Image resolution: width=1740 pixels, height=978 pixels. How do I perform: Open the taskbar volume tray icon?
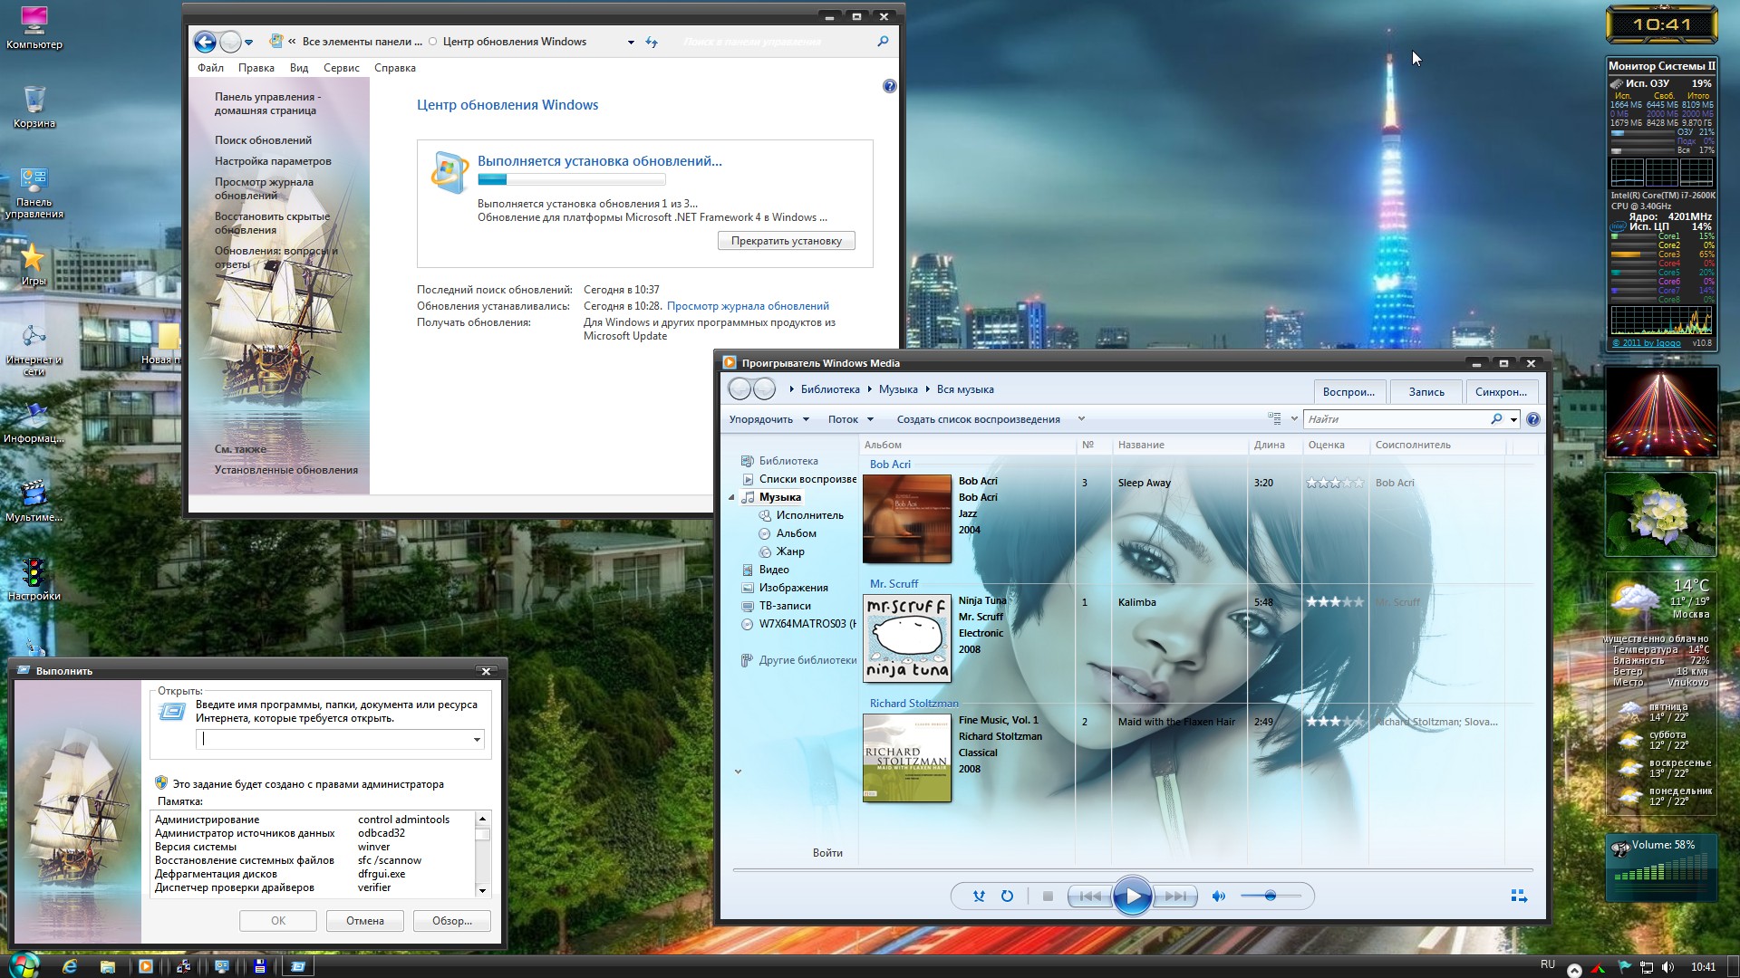(x=1667, y=967)
